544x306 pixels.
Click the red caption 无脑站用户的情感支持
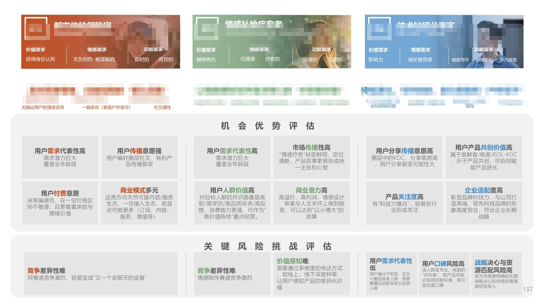pos(42,107)
